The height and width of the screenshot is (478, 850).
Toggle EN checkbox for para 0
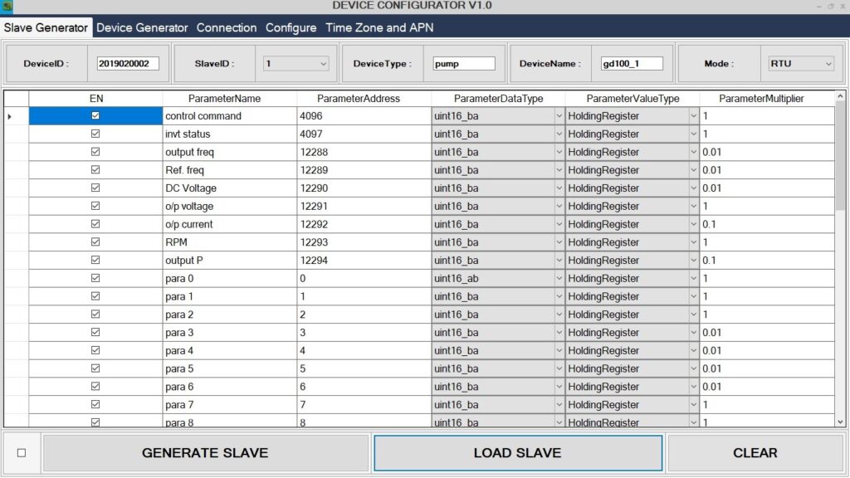[95, 278]
